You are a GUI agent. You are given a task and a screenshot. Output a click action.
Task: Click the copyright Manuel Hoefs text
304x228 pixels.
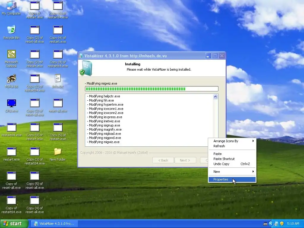click(114, 153)
